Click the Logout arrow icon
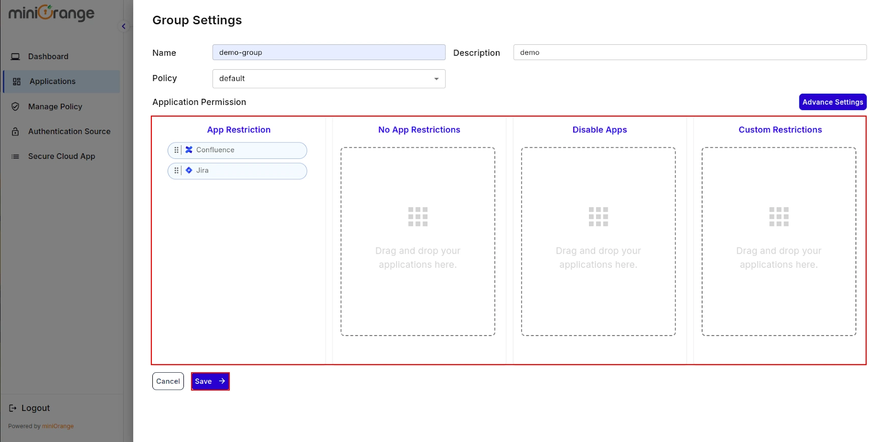The height and width of the screenshot is (442, 886). click(13, 408)
